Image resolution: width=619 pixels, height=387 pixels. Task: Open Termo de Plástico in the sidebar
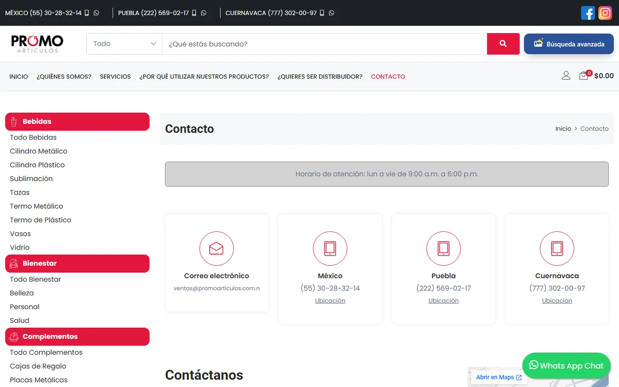(x=40, y=220)
